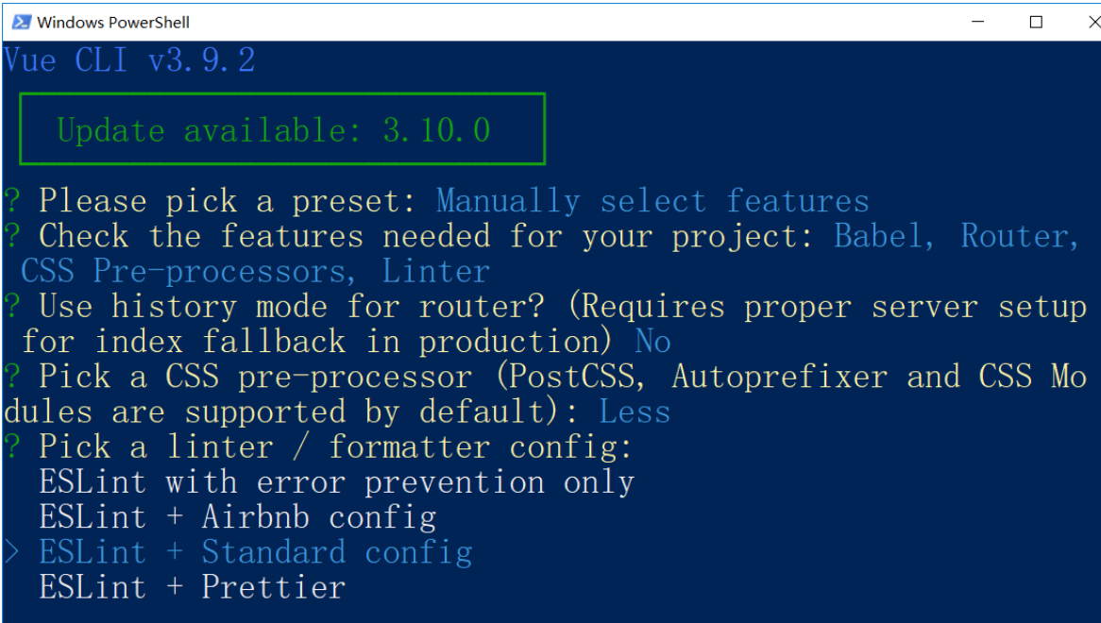The image size is (1101, 623).
Task: Click the "Vue CLI v3.9.2" header text
Action: (129, 60)
